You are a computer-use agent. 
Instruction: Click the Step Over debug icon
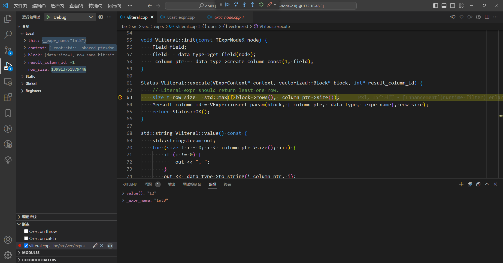[x=236, y=5]
